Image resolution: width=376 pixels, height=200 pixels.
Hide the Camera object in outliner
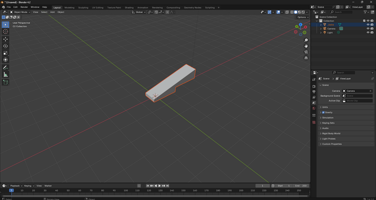click(x=368, y=28)
